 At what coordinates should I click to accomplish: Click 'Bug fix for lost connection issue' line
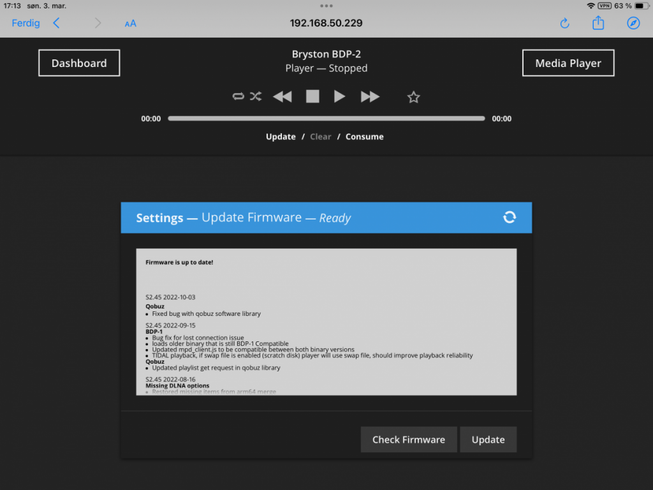click(198, 338)
